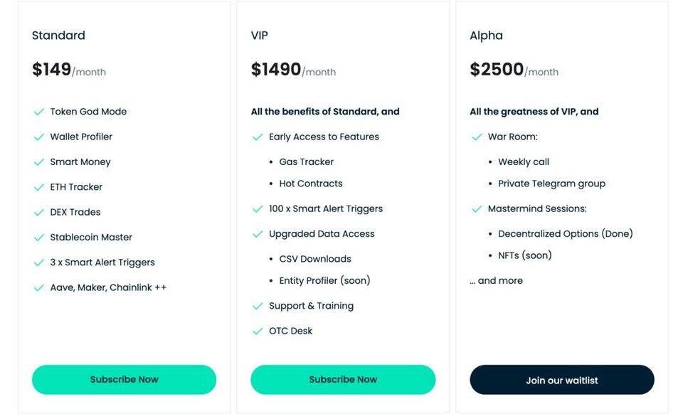Select the Alpha plan heading
The image size is (683, 414).
point(487,35)
